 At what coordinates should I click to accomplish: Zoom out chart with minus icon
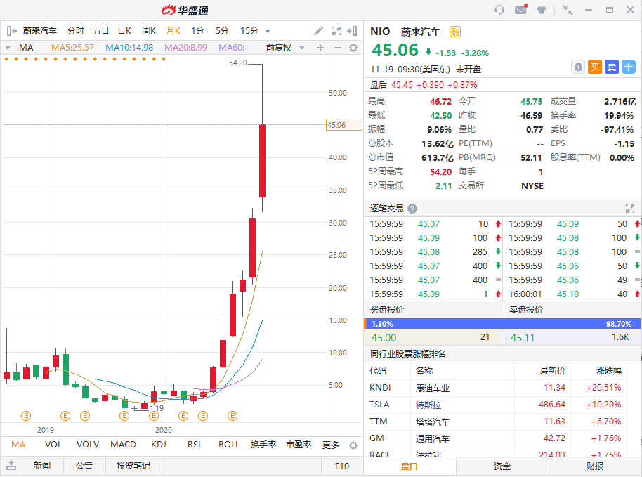pos(337,48)
